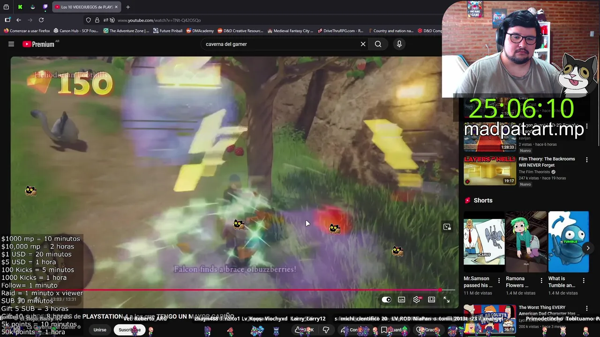
Task: Open 'DriveThruRPG.com' bookmark
Action: 340,31
